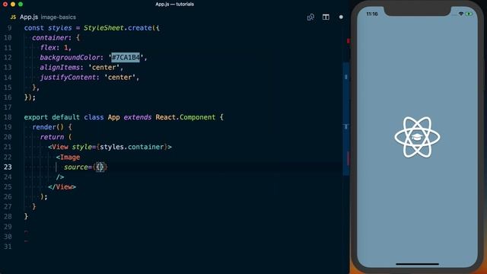Tap the React atom logo in simulator
This screenshot has height=274, width=487.
pos(417,137)
